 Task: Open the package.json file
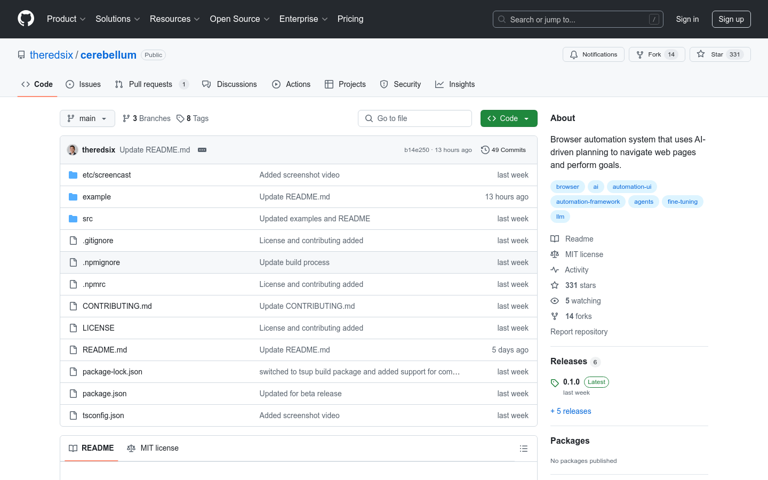tap(105, 394)
